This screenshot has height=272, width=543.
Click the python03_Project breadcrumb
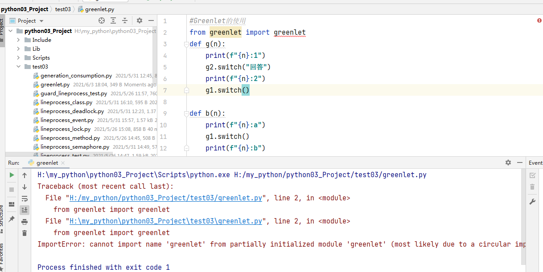pos(25,9)
